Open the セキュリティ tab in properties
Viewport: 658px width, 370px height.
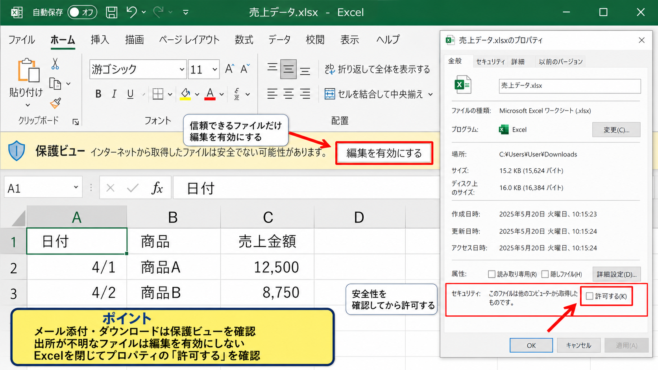coord(490,62)
